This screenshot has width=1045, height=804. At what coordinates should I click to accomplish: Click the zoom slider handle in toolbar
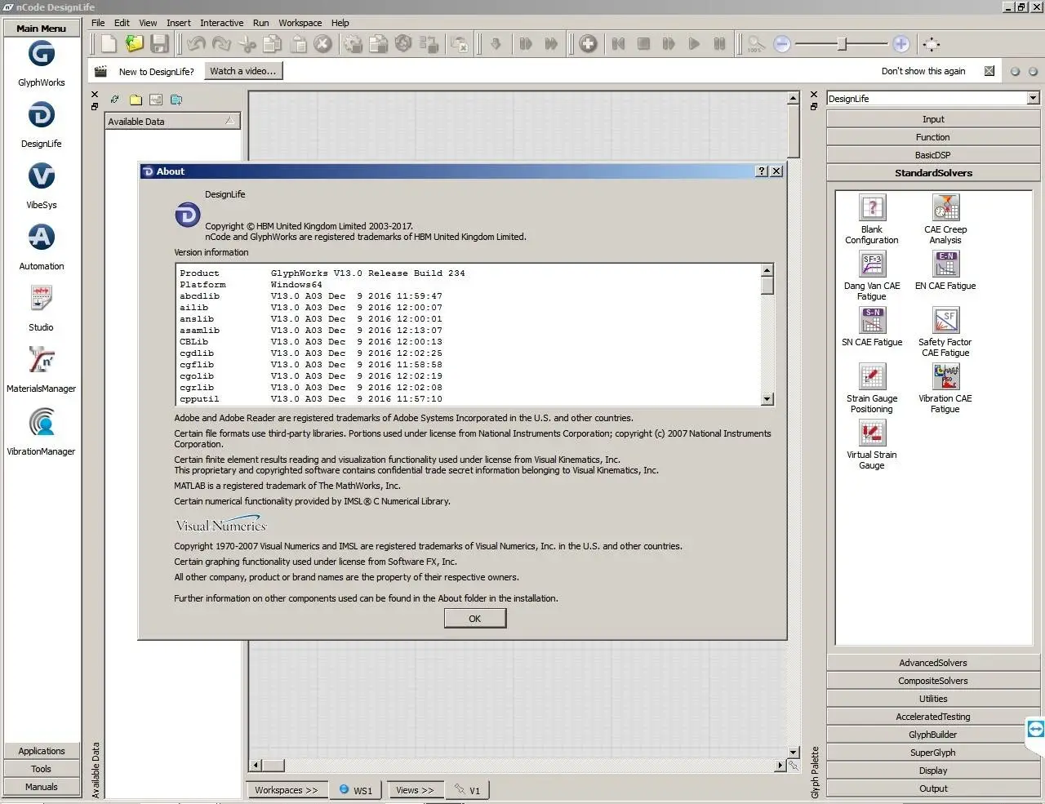click(x=842, y=44)
